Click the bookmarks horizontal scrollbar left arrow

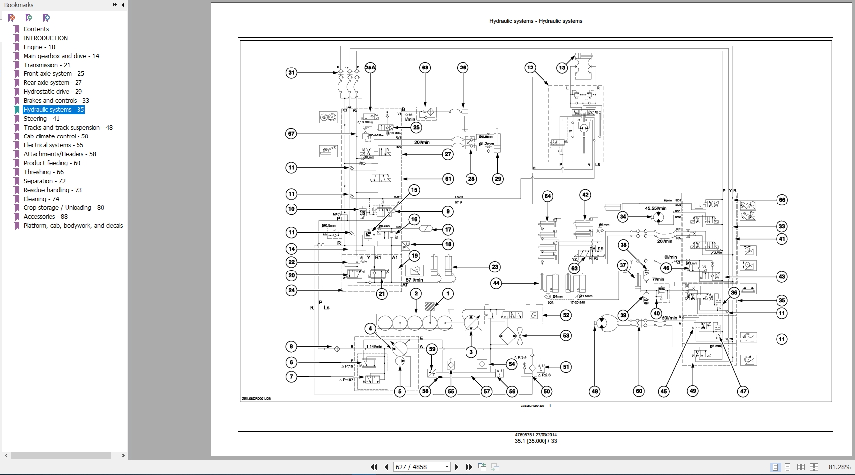point(6,455)
